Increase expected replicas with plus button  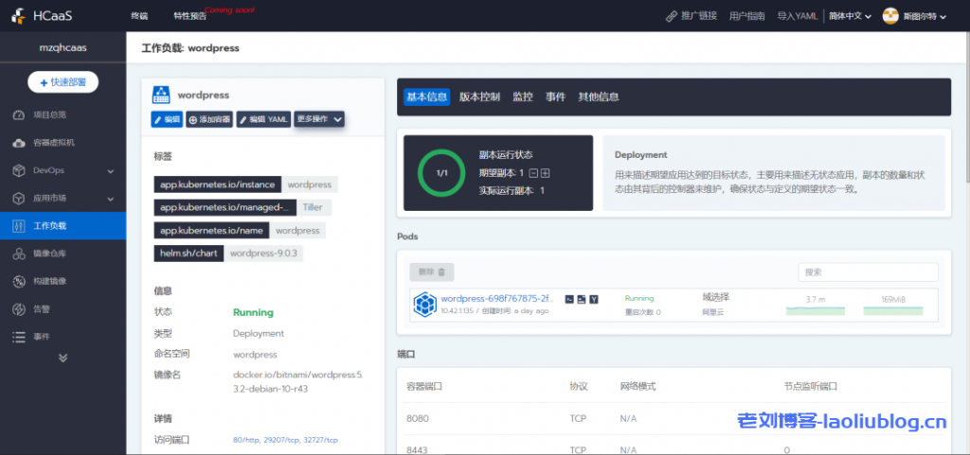pos(546,173)
